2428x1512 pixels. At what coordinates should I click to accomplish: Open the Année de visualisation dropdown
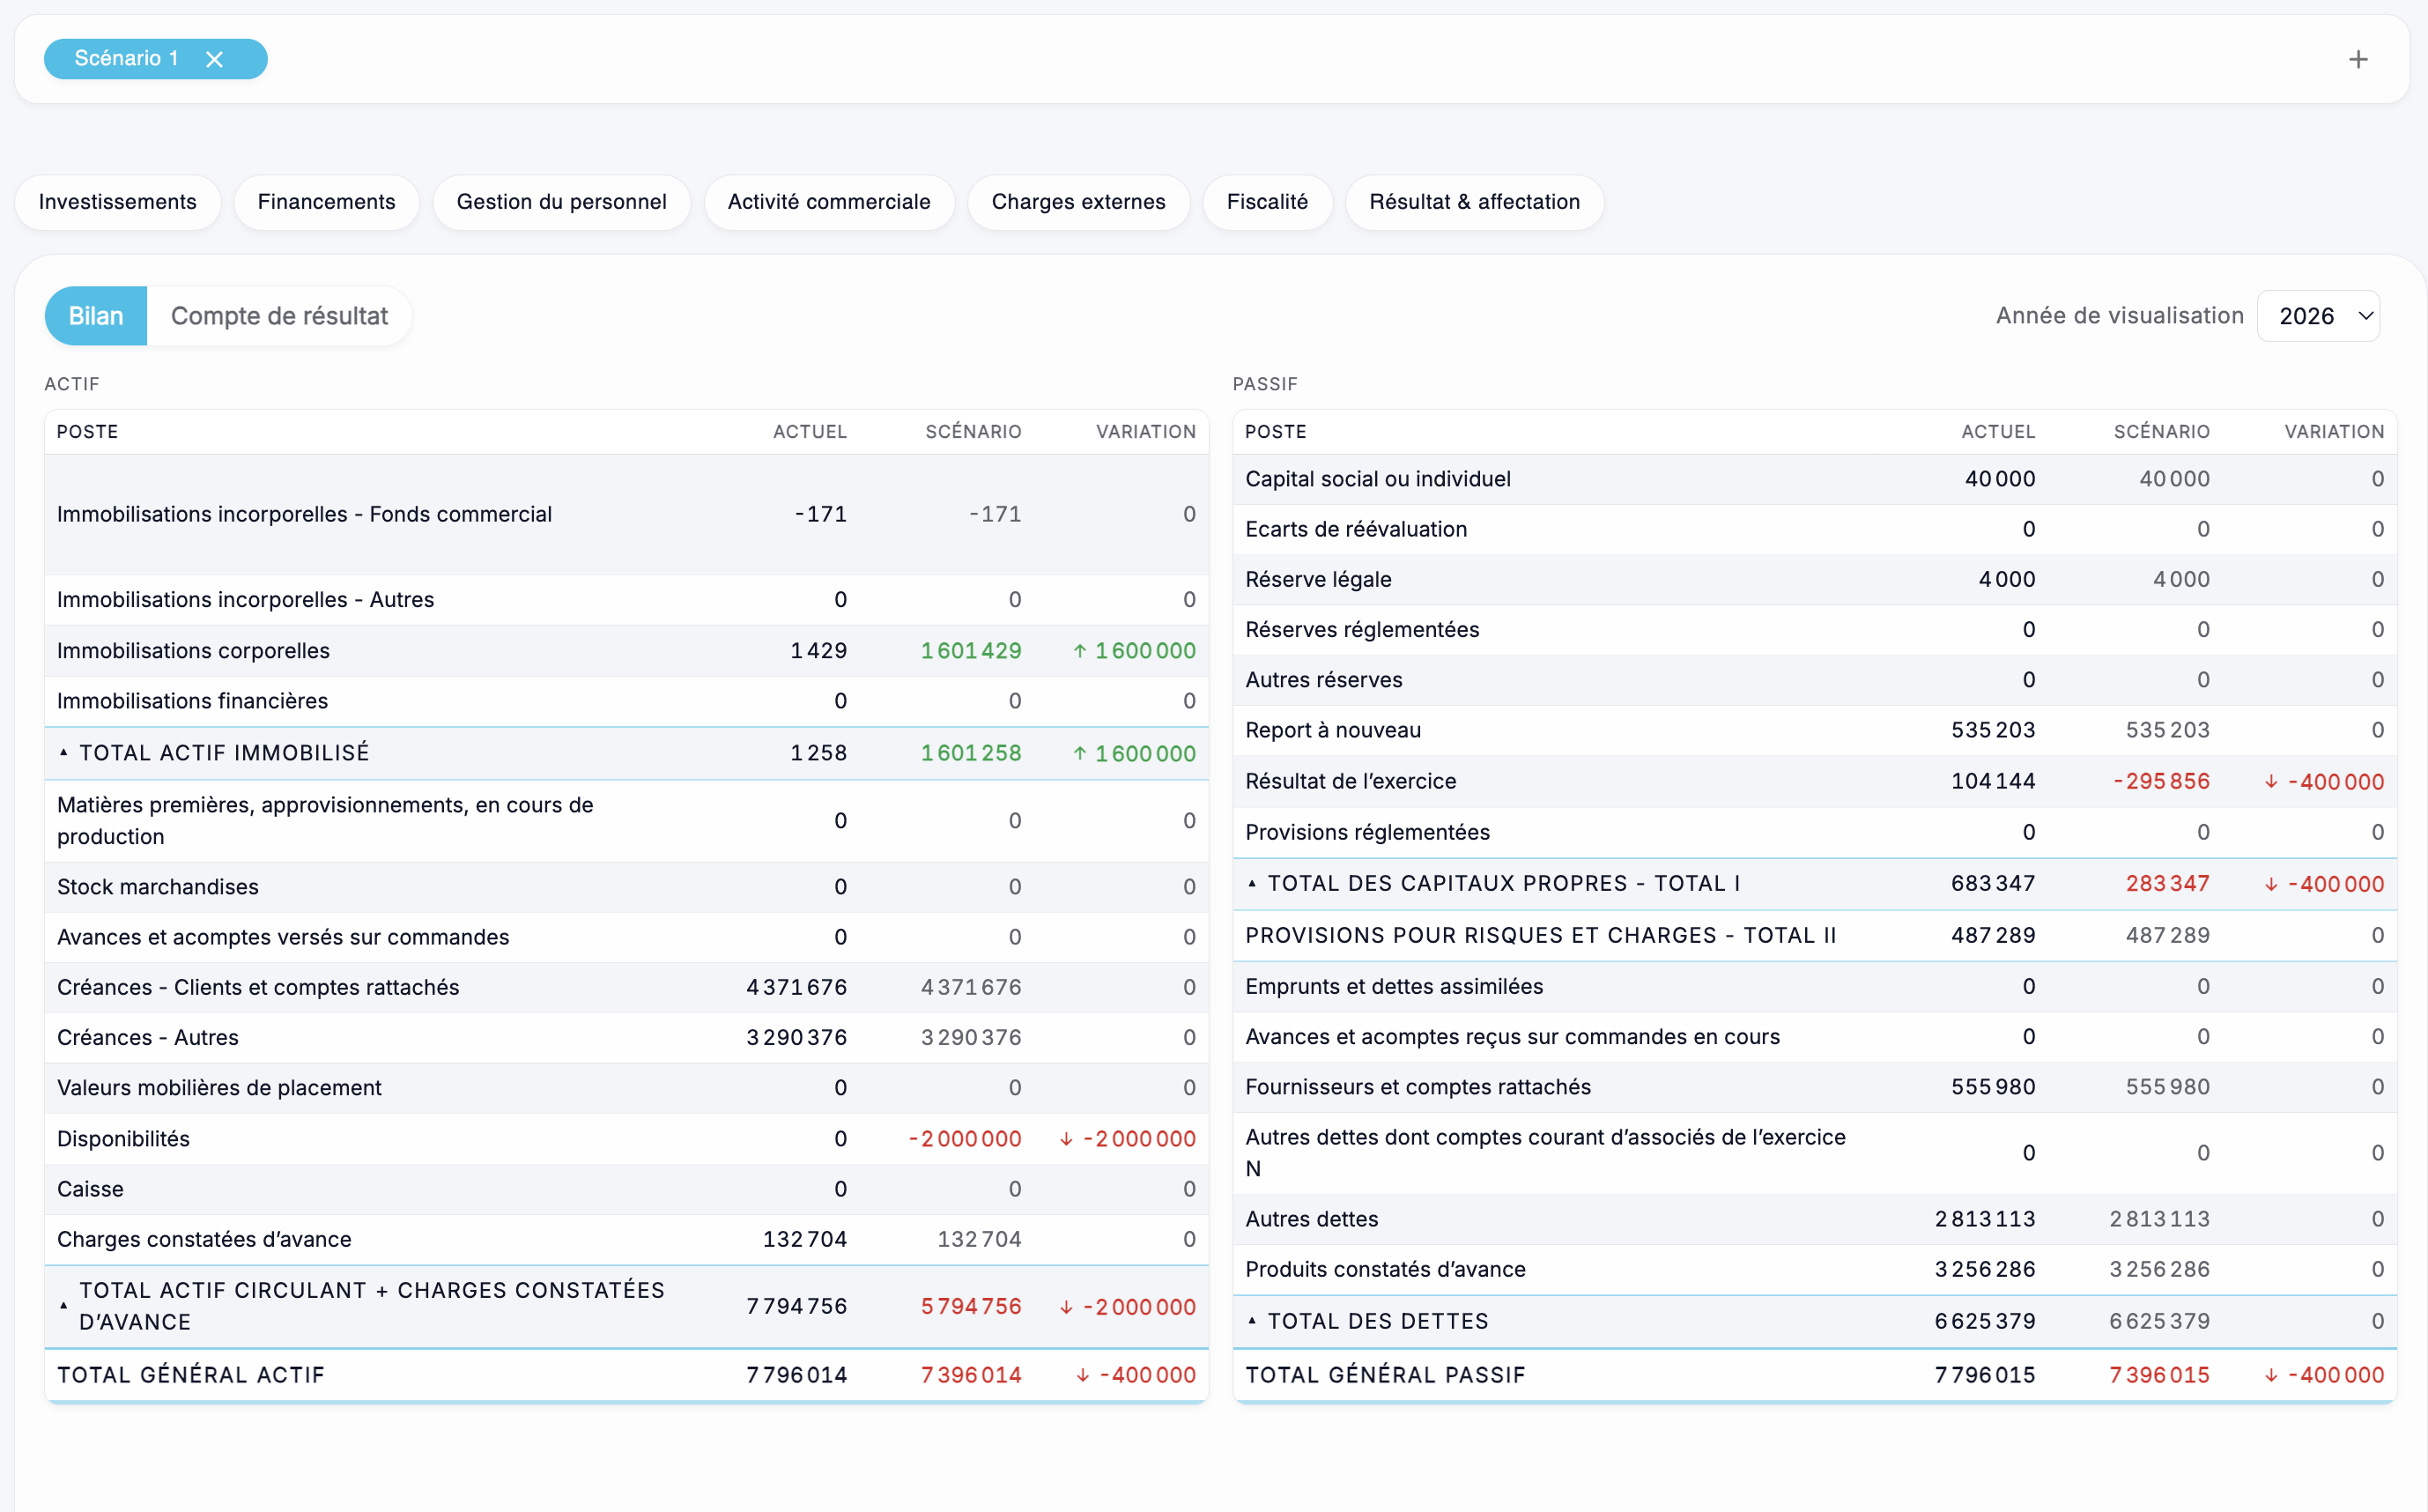[x=2319, y=316]
